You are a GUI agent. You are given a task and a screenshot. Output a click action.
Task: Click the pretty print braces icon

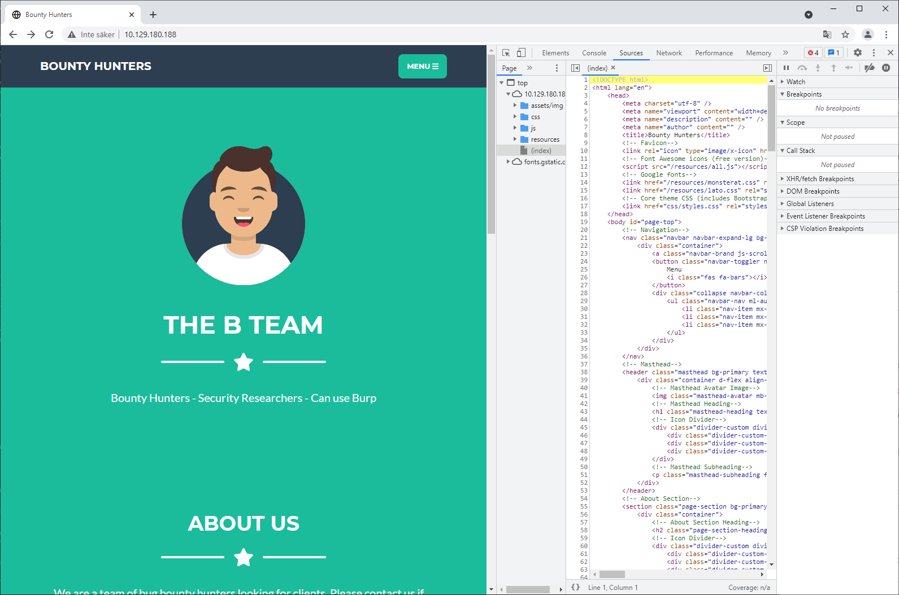coord(575,587)
